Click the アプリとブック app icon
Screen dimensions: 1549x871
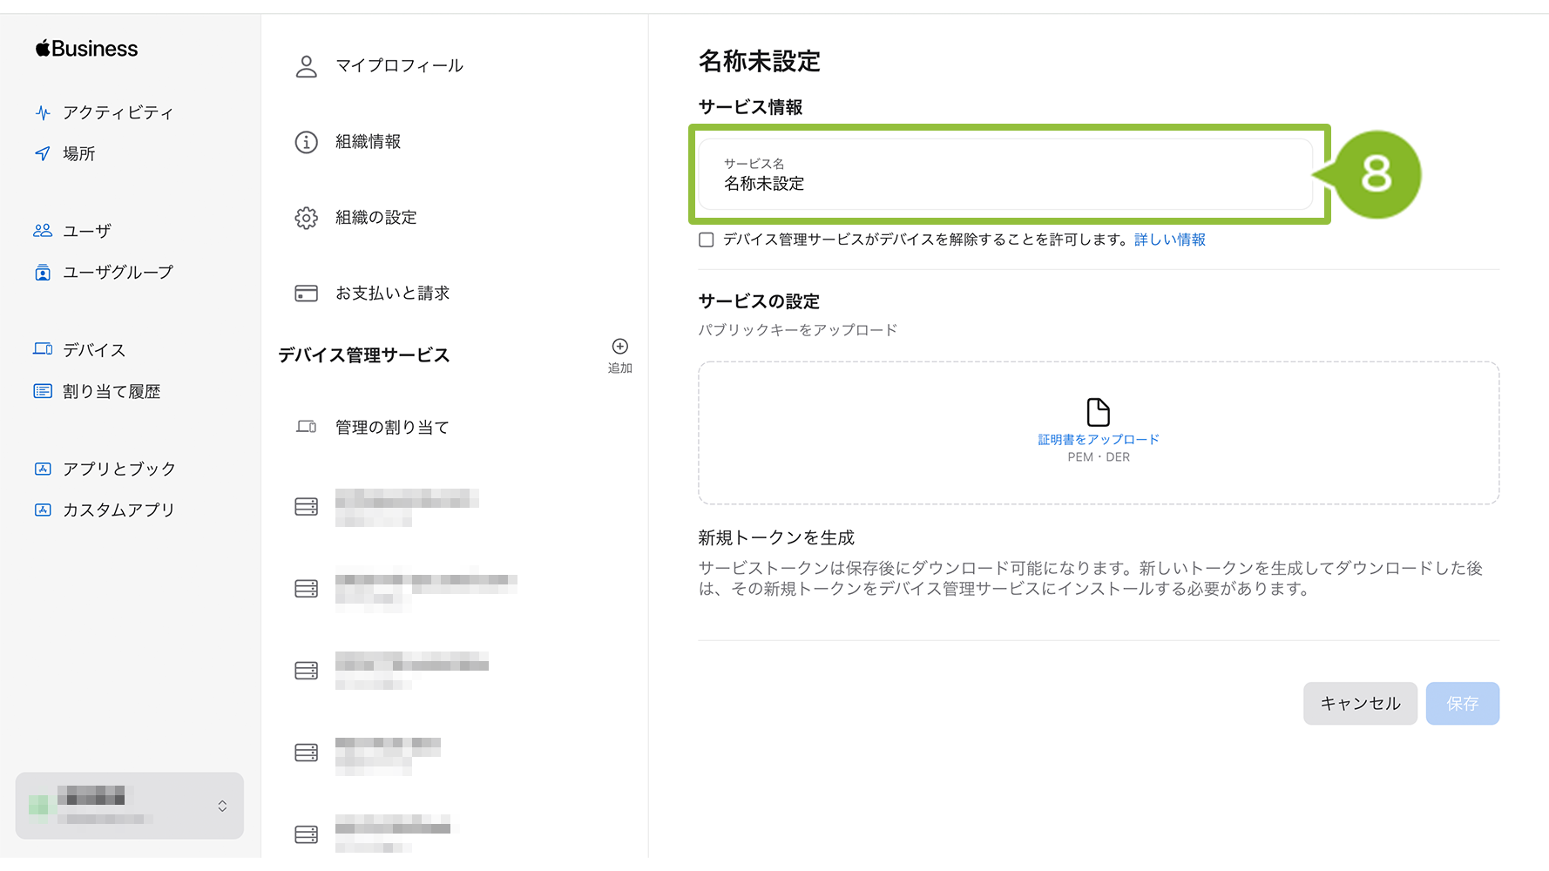[43, 469]
